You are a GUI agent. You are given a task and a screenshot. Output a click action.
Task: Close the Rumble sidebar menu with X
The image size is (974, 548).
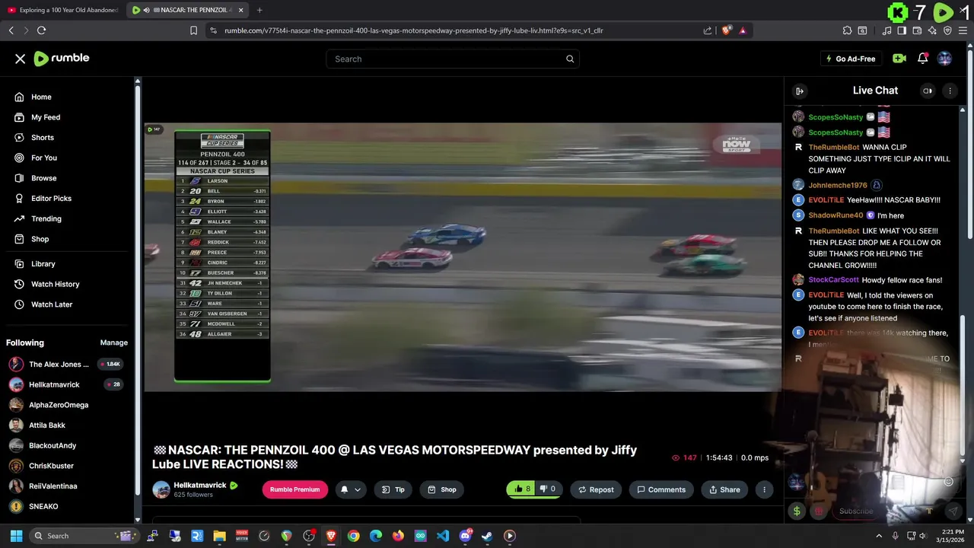click(21, 59)
